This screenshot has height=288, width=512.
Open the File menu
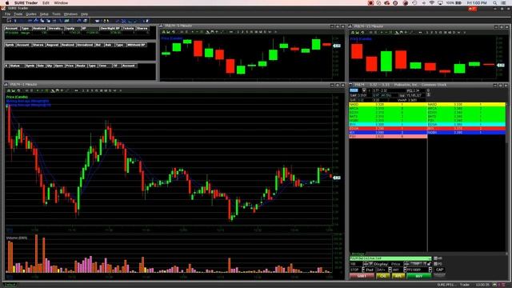coord(7,14)
